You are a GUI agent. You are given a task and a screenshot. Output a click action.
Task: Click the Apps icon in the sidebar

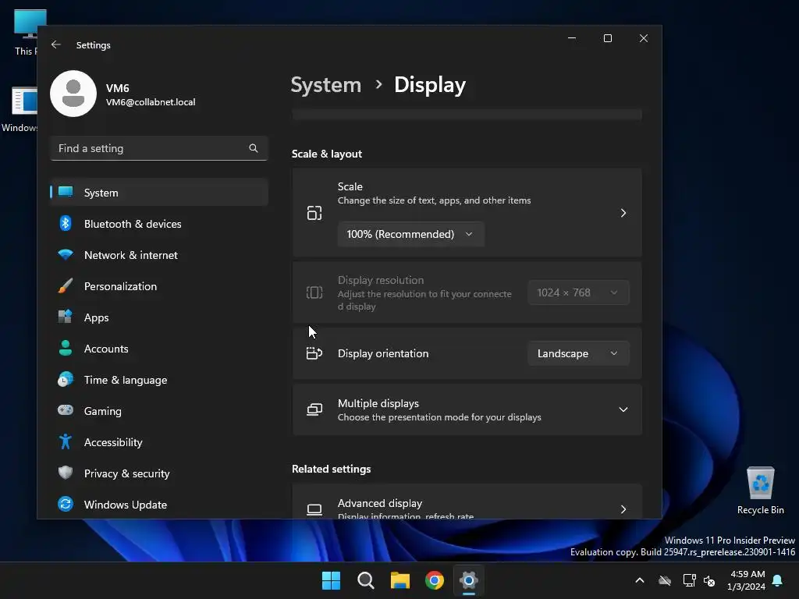(x=66, y=317)
